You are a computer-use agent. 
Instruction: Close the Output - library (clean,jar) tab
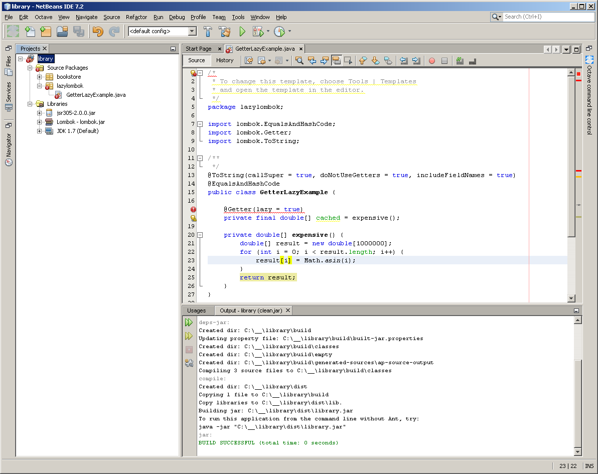[x=287, y=310]
